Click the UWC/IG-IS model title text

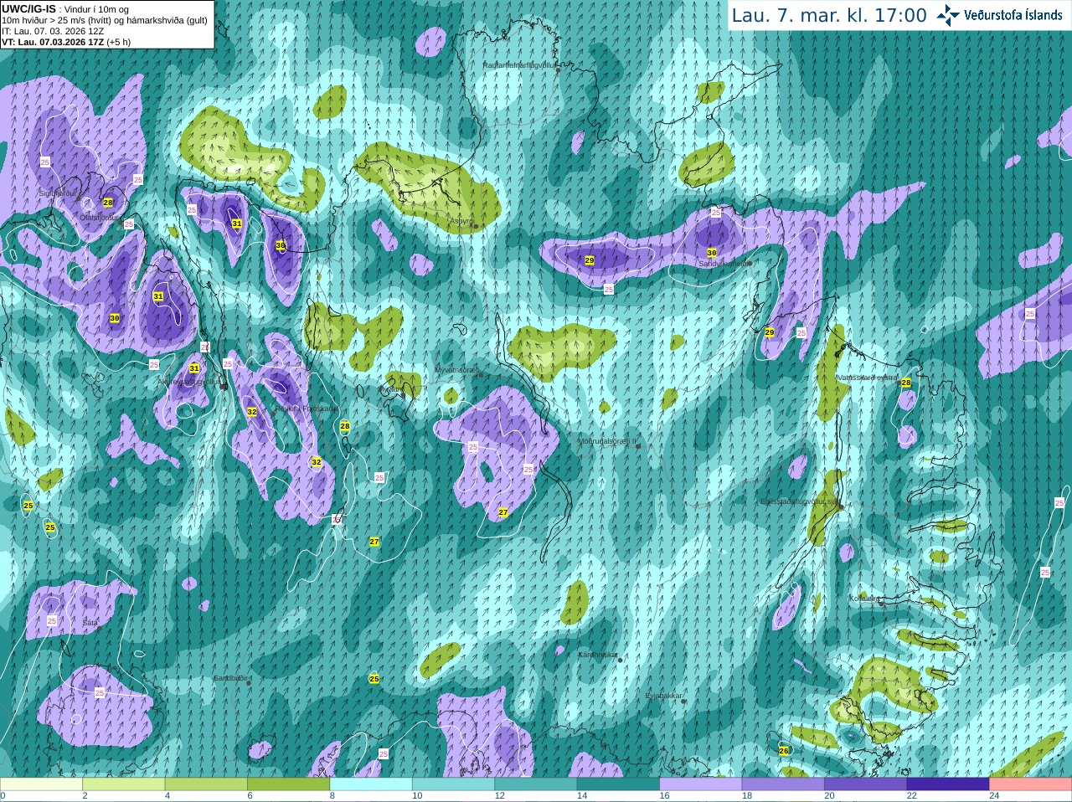click(x=28, y=8)
